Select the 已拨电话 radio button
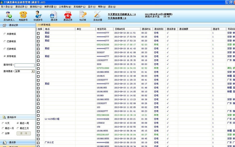This screenshot has width=235, height=147. (x=4, y=49)
